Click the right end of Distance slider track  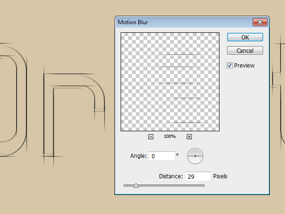tap(203, 185)
